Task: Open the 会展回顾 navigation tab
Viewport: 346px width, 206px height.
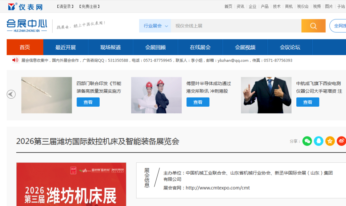Action: pos(155,47)
